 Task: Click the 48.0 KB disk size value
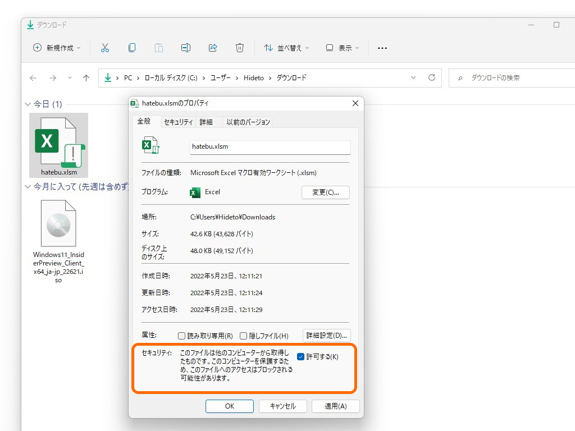(222, 251)
